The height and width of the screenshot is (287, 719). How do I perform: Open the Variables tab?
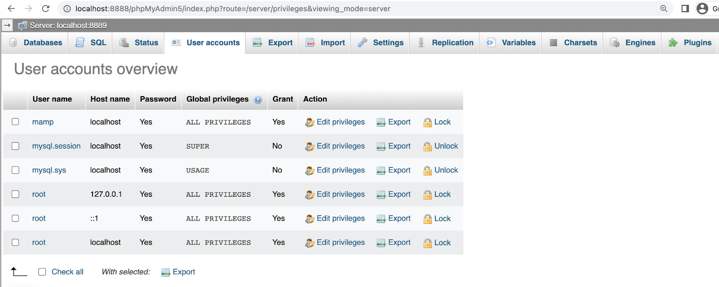pyautogui.click(x=510, y=43)
